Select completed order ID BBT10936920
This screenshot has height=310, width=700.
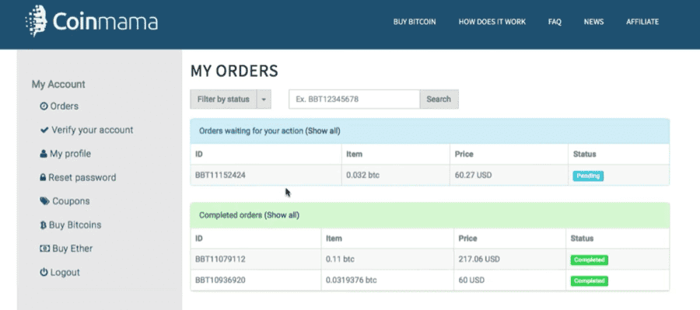point(220,280)
